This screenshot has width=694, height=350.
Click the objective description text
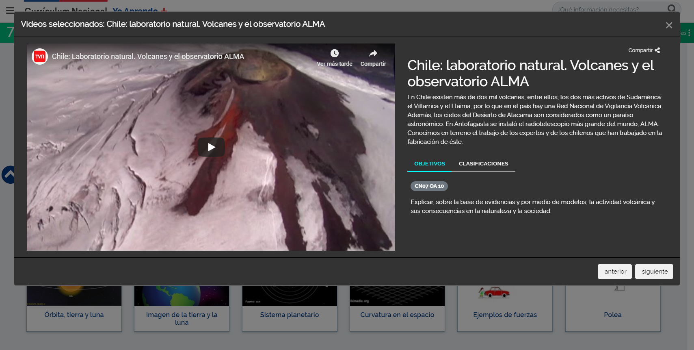[532, 207]
